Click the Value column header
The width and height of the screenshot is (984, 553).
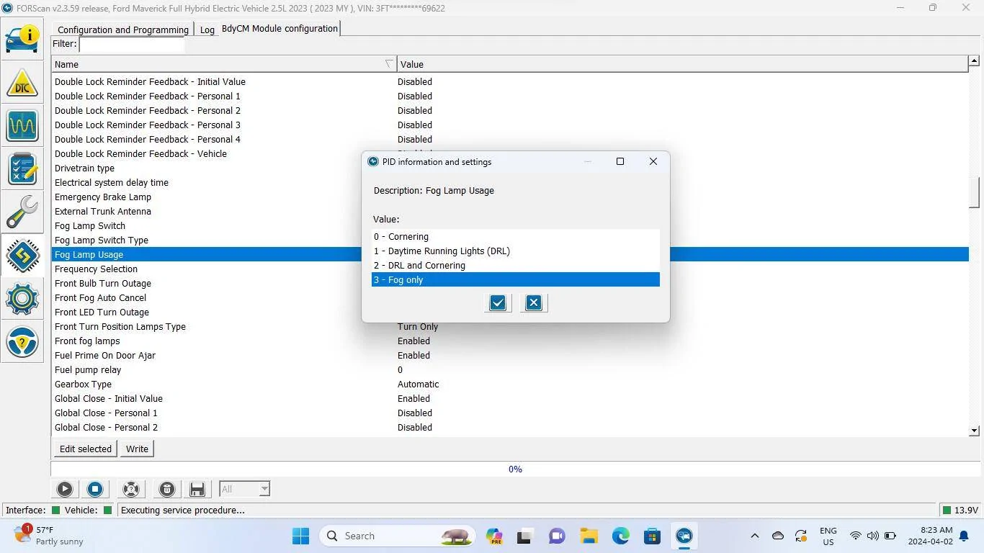tap(681, 64)
